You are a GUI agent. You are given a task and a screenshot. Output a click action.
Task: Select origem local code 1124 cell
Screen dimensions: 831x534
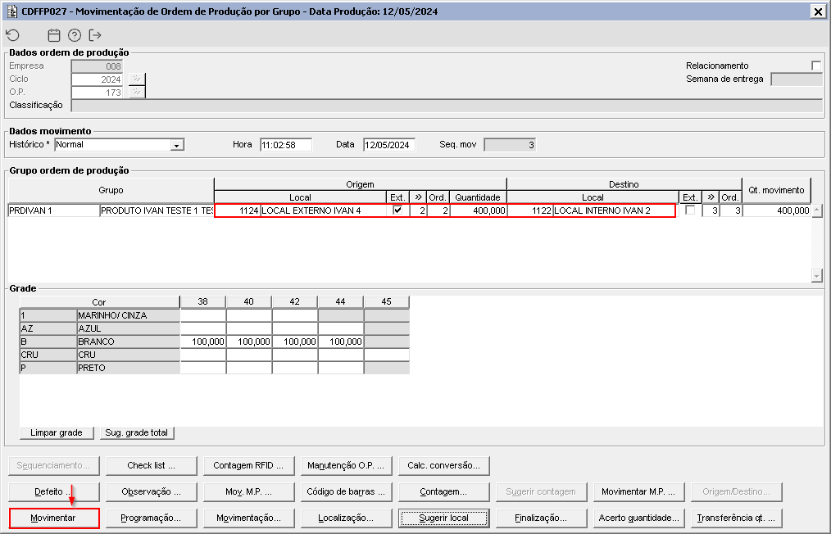click(238, 210)
